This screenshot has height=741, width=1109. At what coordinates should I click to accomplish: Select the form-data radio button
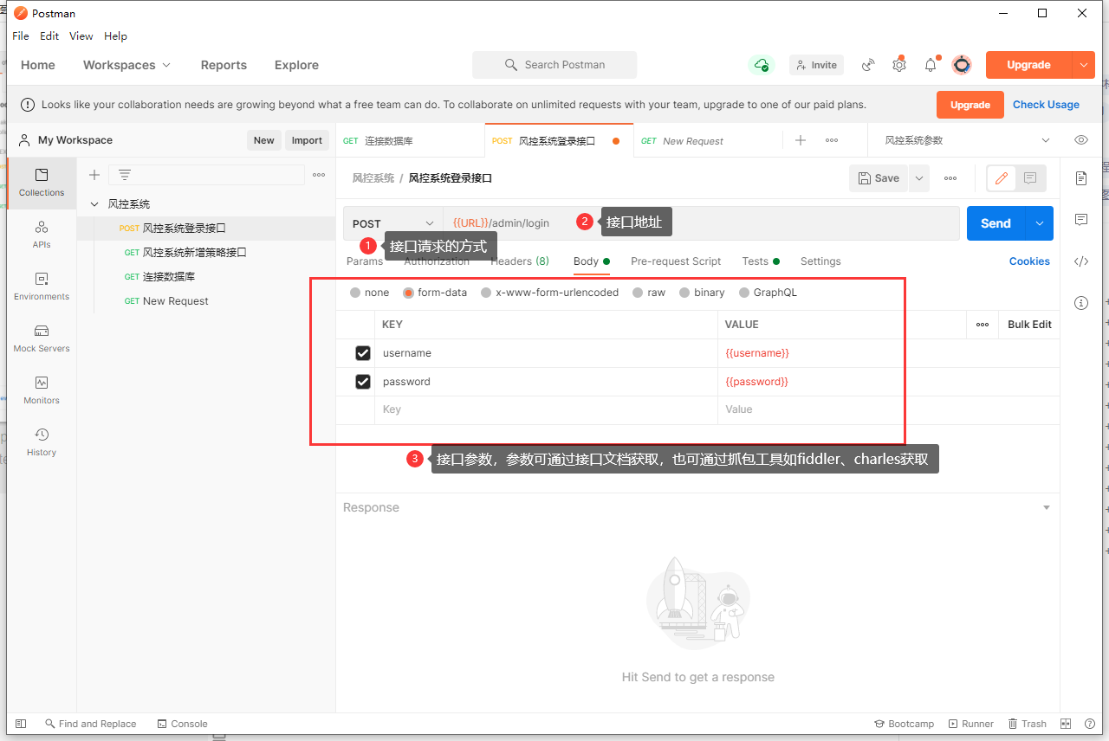407,292
